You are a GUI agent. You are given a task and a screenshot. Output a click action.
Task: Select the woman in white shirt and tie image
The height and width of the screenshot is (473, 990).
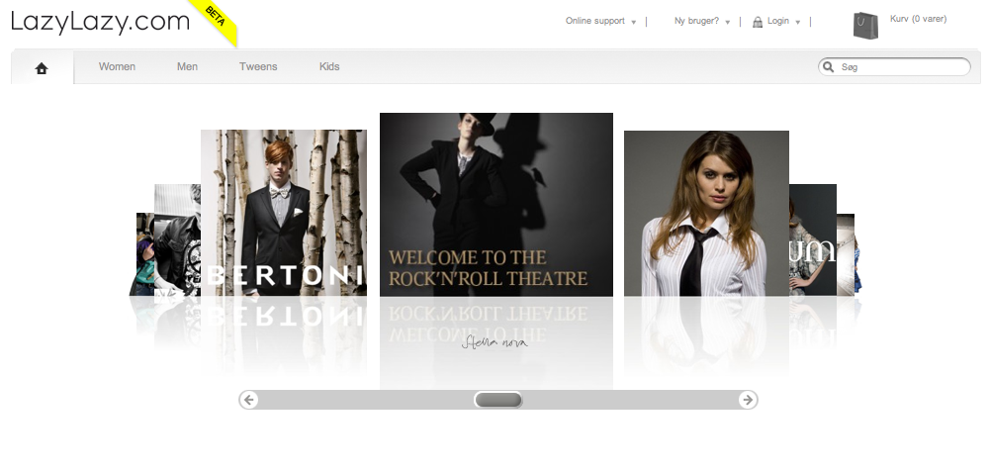(x=706, y=214)
